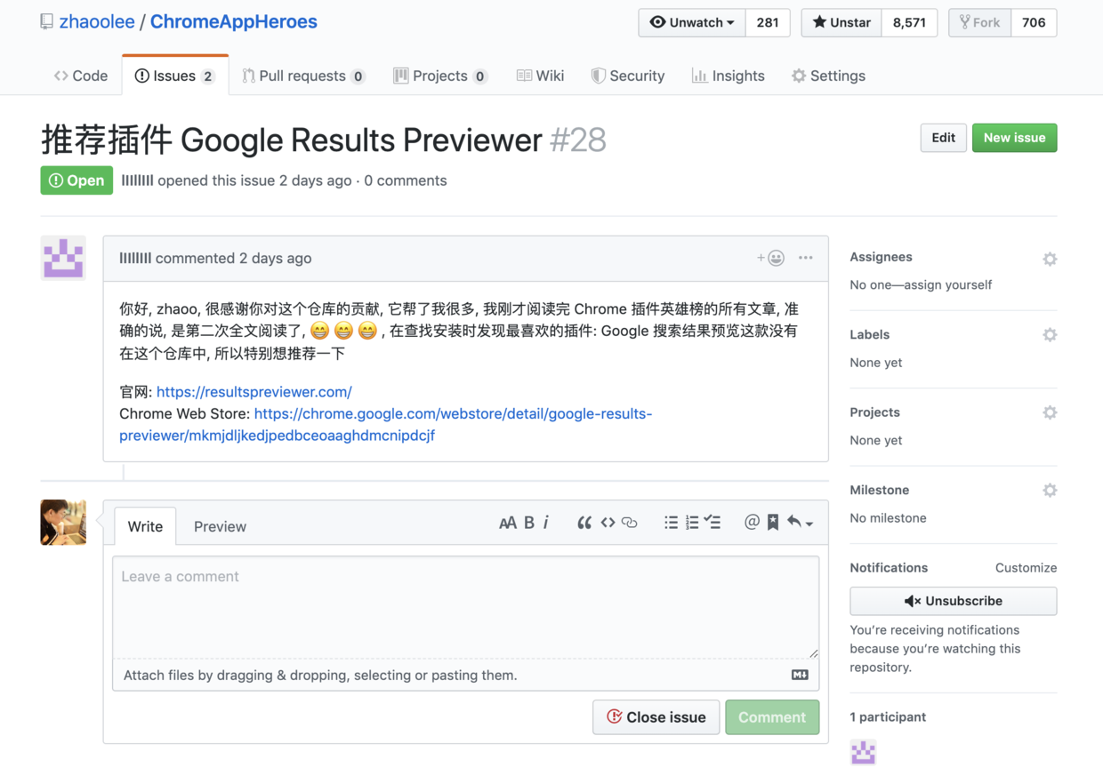Open the Insights tab

728,76
